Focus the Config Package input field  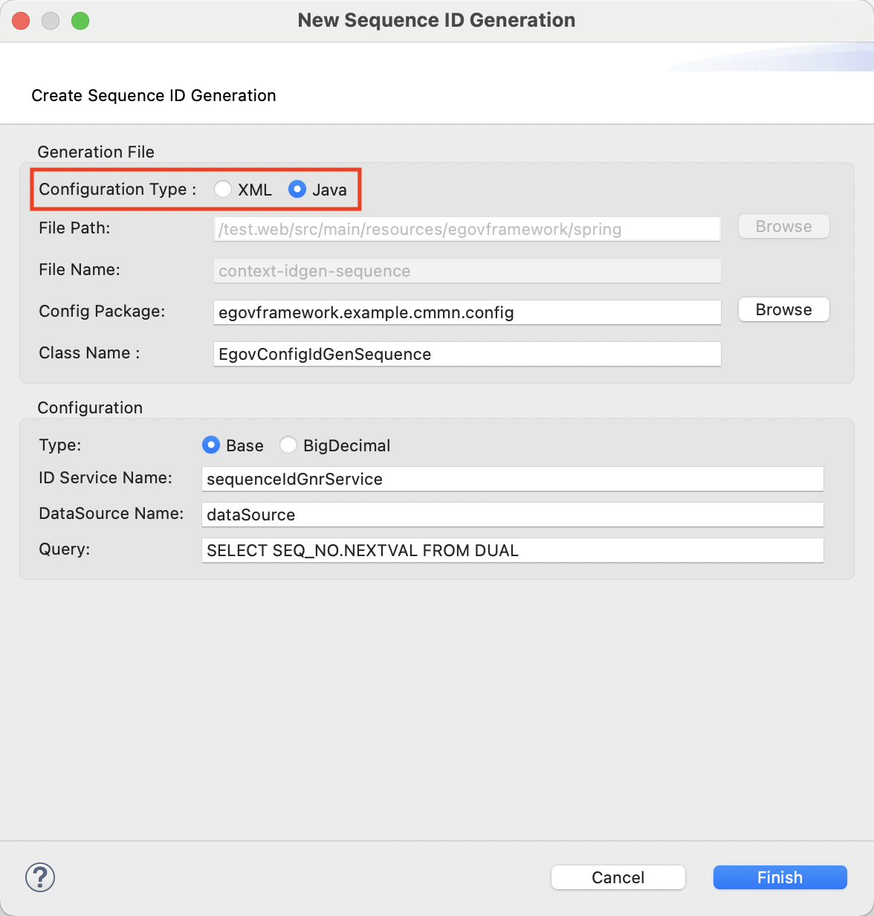[x=467, y=312]
